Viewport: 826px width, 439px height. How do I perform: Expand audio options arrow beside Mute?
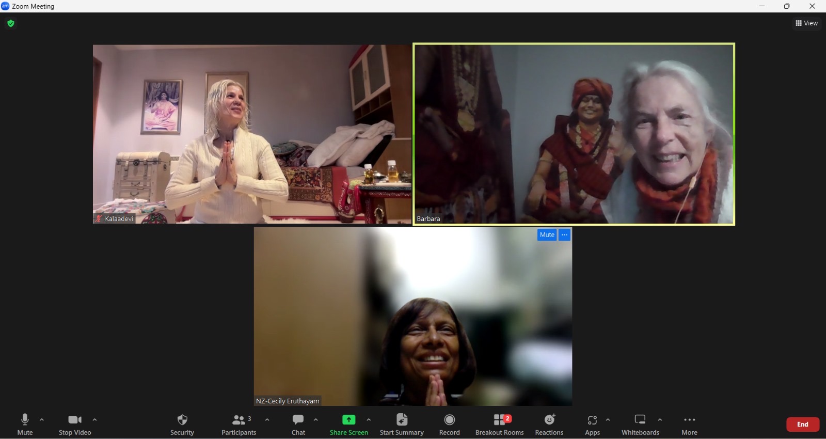pyautogui.click(x=42, y=419)
